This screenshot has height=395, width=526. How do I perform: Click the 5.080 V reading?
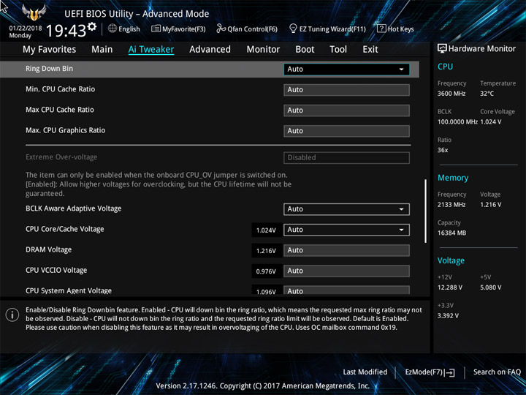[x=491, y=287]
